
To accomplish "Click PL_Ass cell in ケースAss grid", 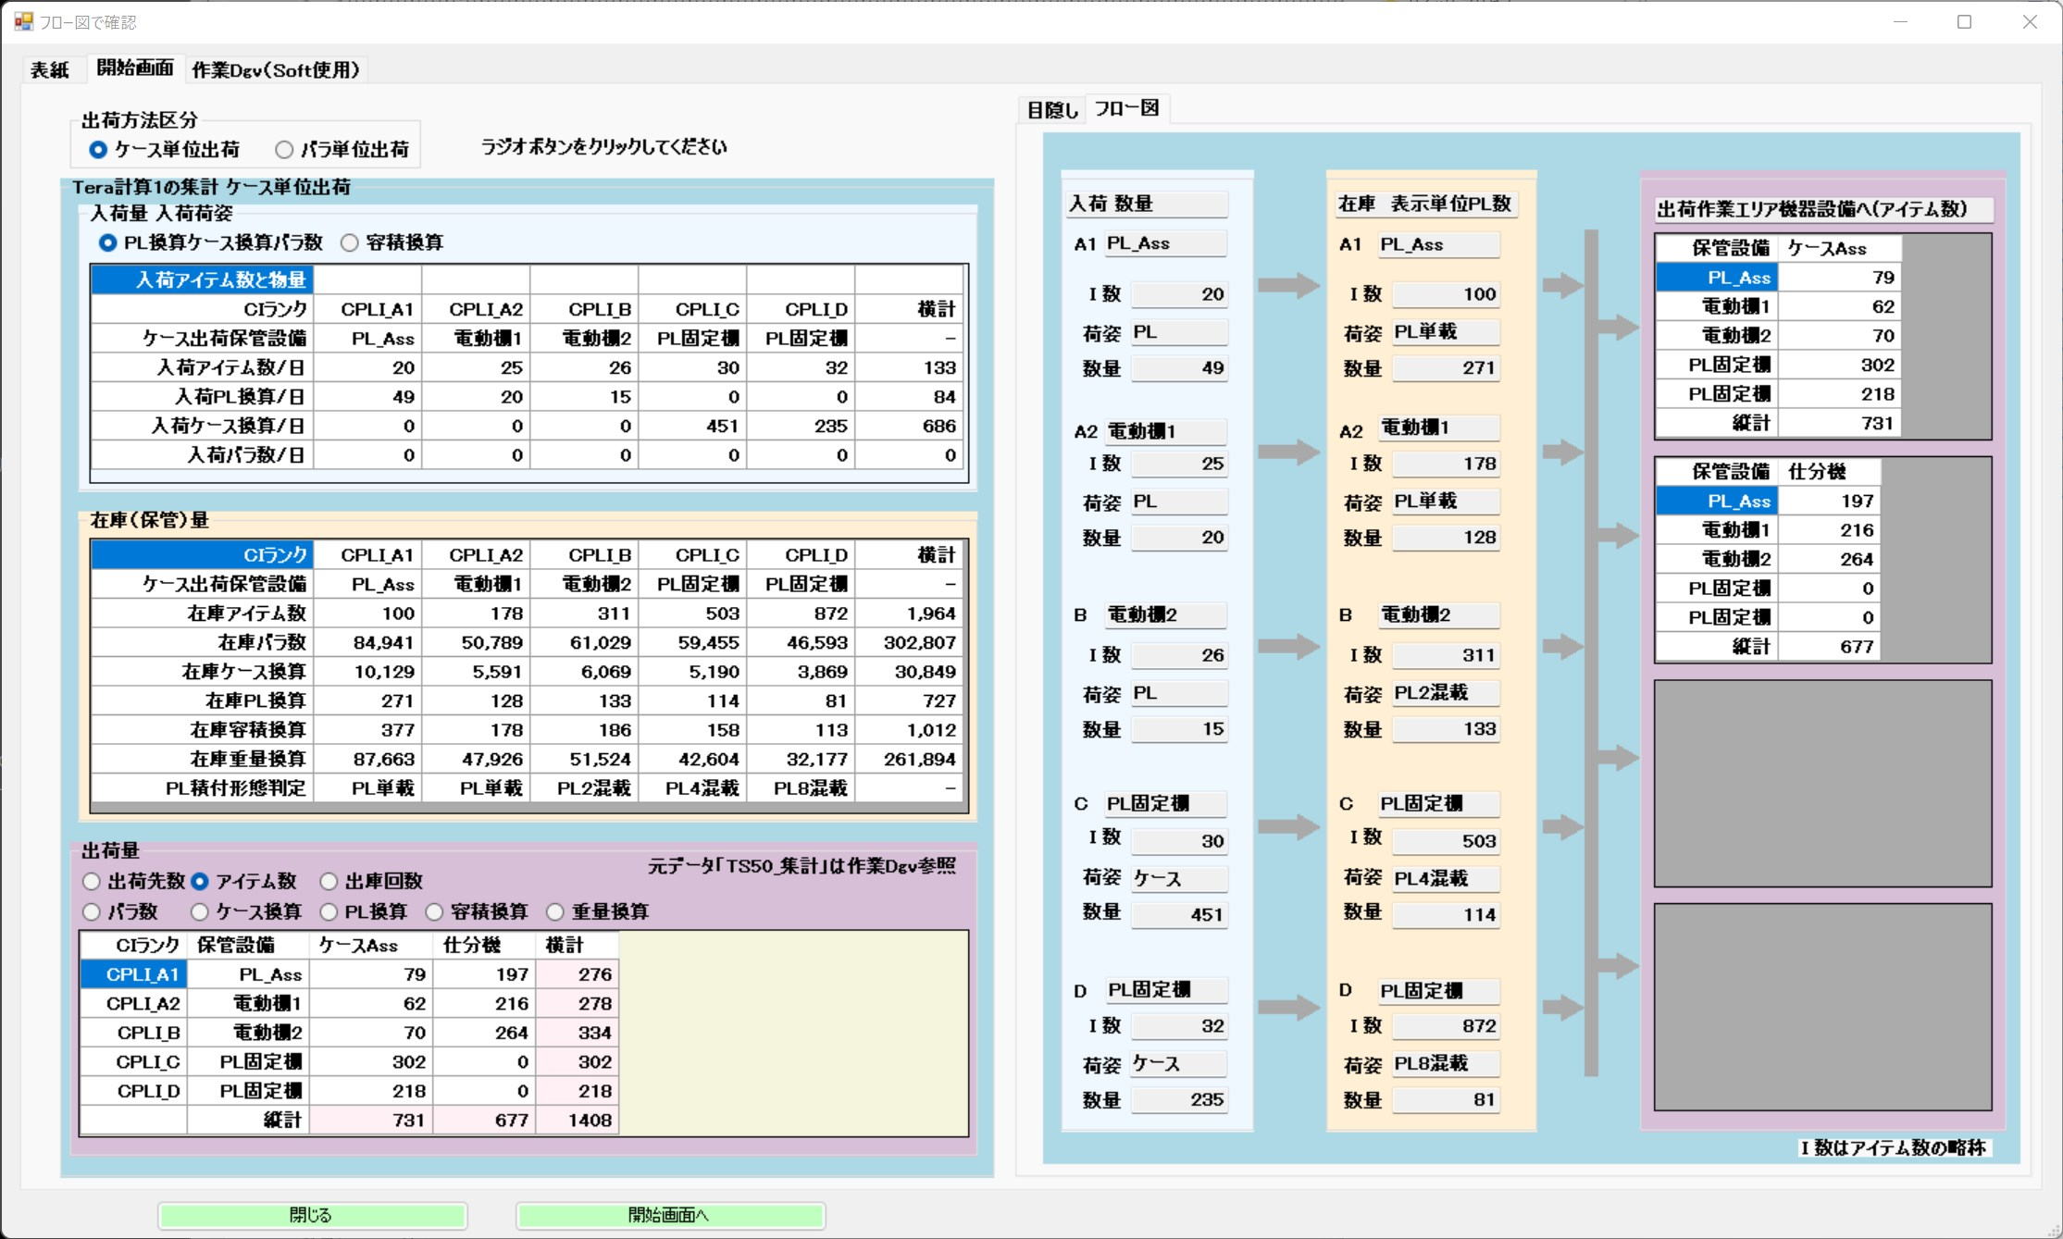I will (1716, 278).
